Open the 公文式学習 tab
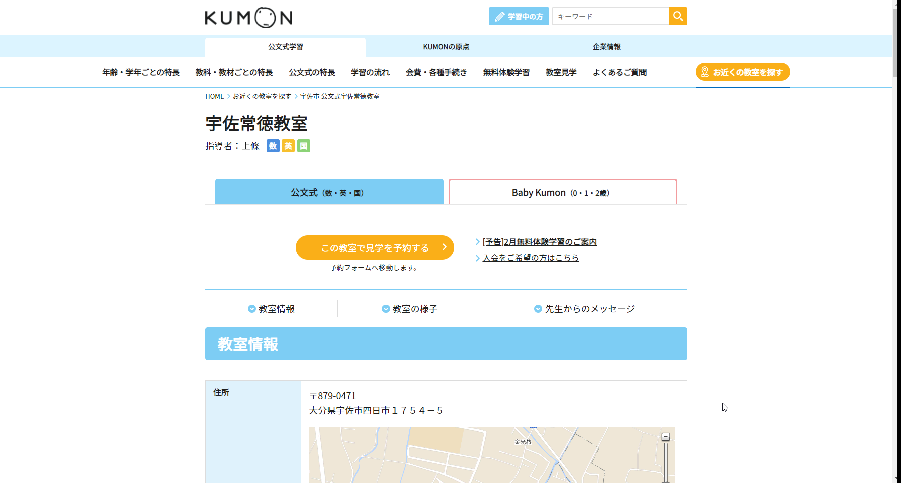The image size is (901, 483). tap(285, 47)
